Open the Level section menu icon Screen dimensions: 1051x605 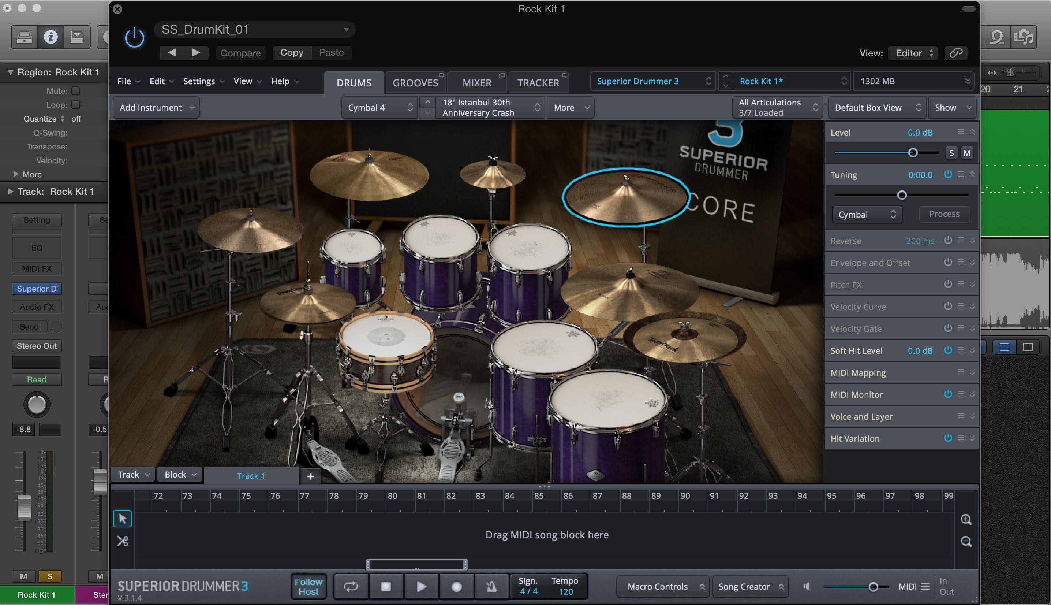(x=961, y=132)
